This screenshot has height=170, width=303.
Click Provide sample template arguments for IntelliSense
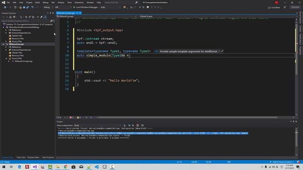188,51
